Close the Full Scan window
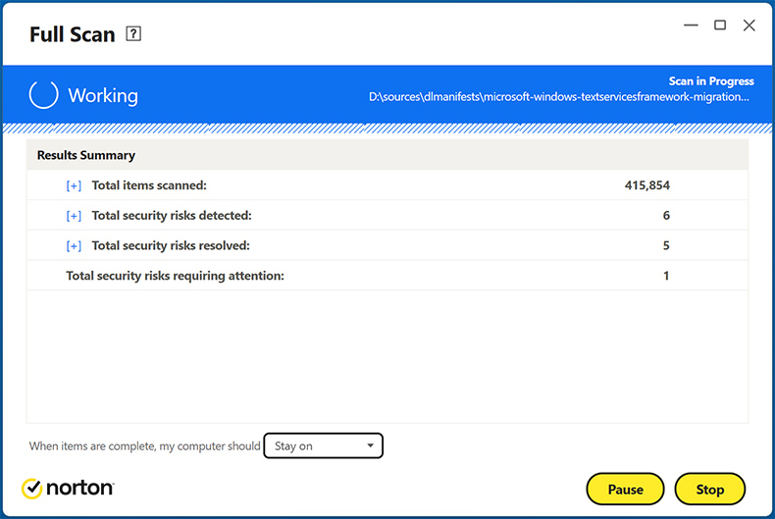The width and height of the screenshot is (775, 519). click(749, 26)
